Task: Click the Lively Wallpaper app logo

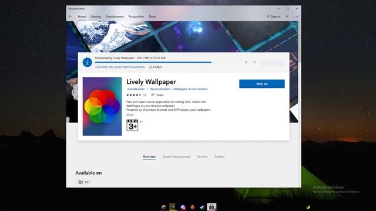Action: click(102, 107)
